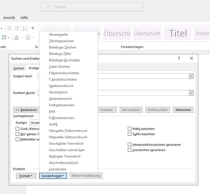The width and height of the screenshot is (210, 194).
Task: Click the Alle ersetzen button
Action: click(131, 110)
